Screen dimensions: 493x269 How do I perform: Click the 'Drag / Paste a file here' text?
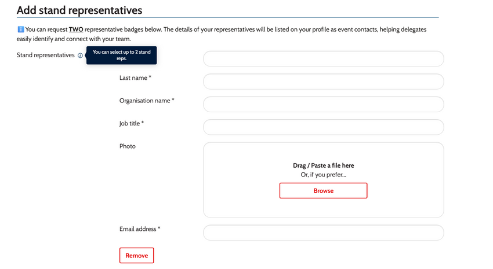[323, 165]
